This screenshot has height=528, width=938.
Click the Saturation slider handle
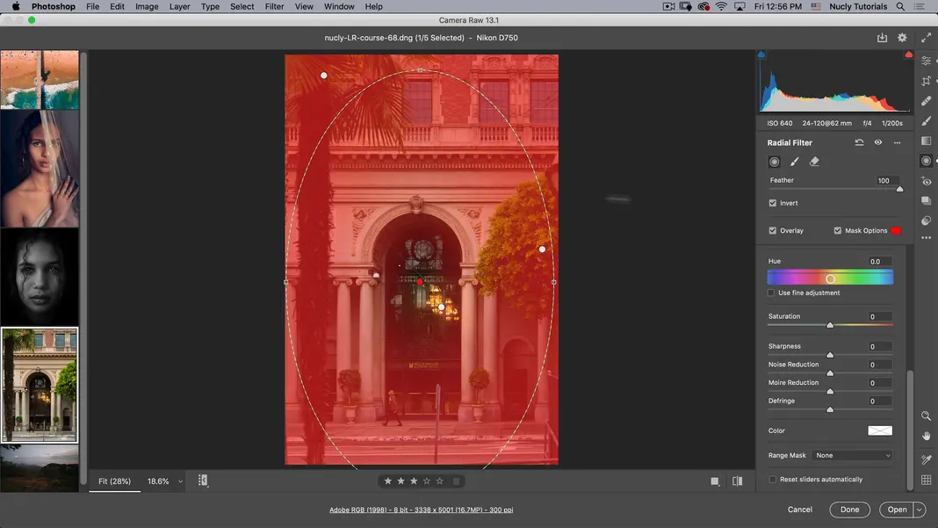(830, 325)
